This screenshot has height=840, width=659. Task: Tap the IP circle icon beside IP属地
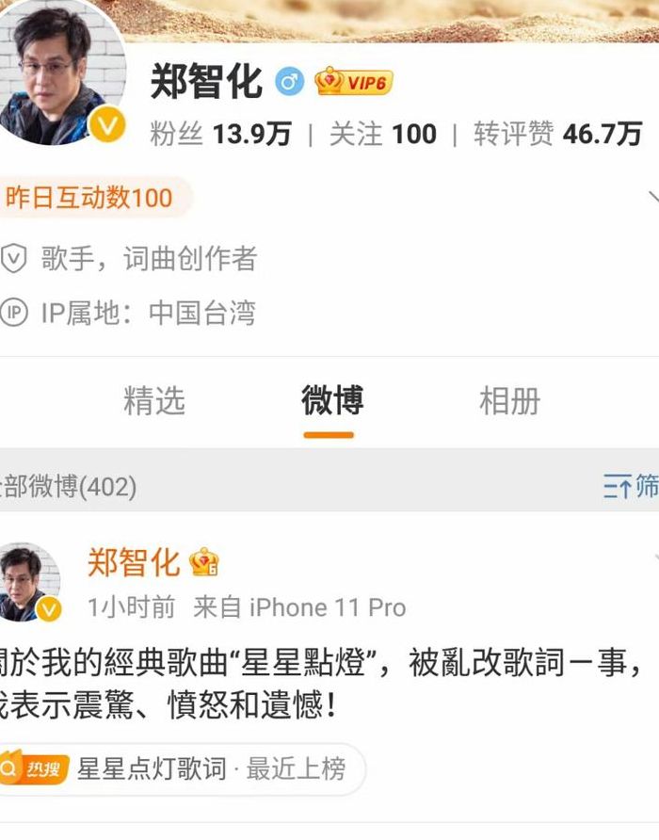[x=14, y=313]
